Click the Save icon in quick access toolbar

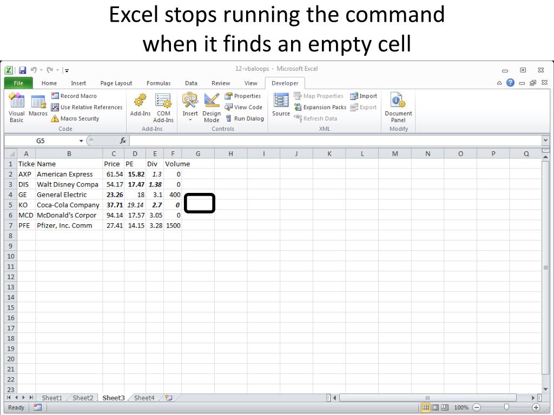pos(22,70)
